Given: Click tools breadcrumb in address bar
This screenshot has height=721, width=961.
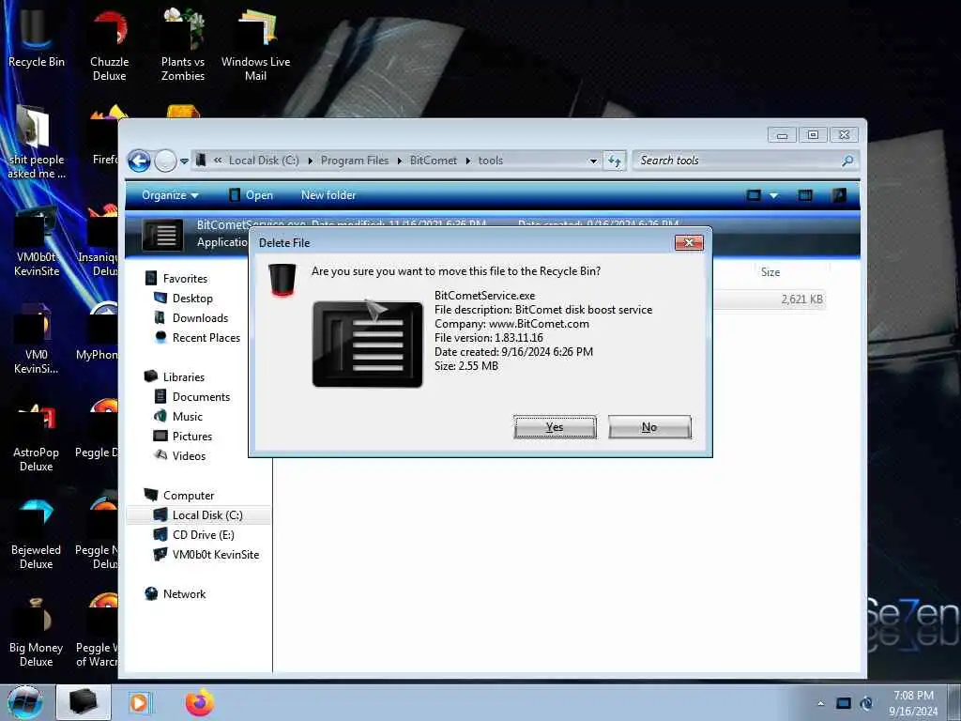Looking at the screenshot, I should pyautogui.click(x=490, y=161).
